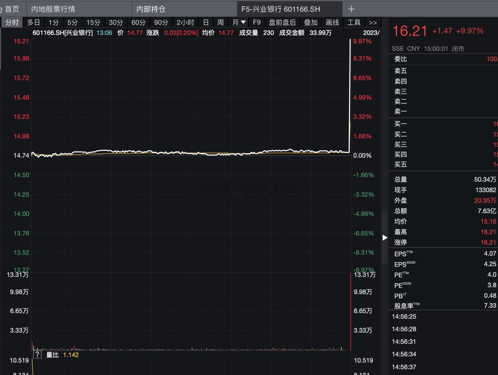Switch to 90分 timeframe
This screenshot has height=375, width=498.
coord(161,22)
